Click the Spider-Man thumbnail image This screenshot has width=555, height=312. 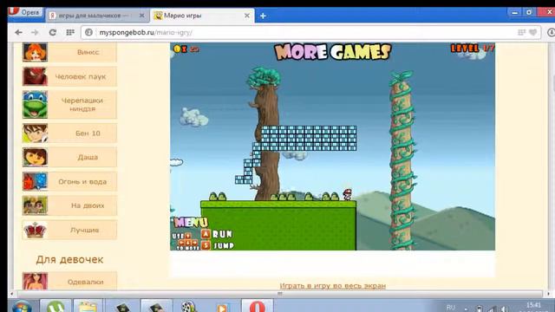pos(35,76)
